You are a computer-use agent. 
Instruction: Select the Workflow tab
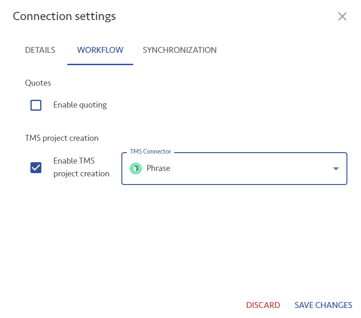[x=100, y=50]
